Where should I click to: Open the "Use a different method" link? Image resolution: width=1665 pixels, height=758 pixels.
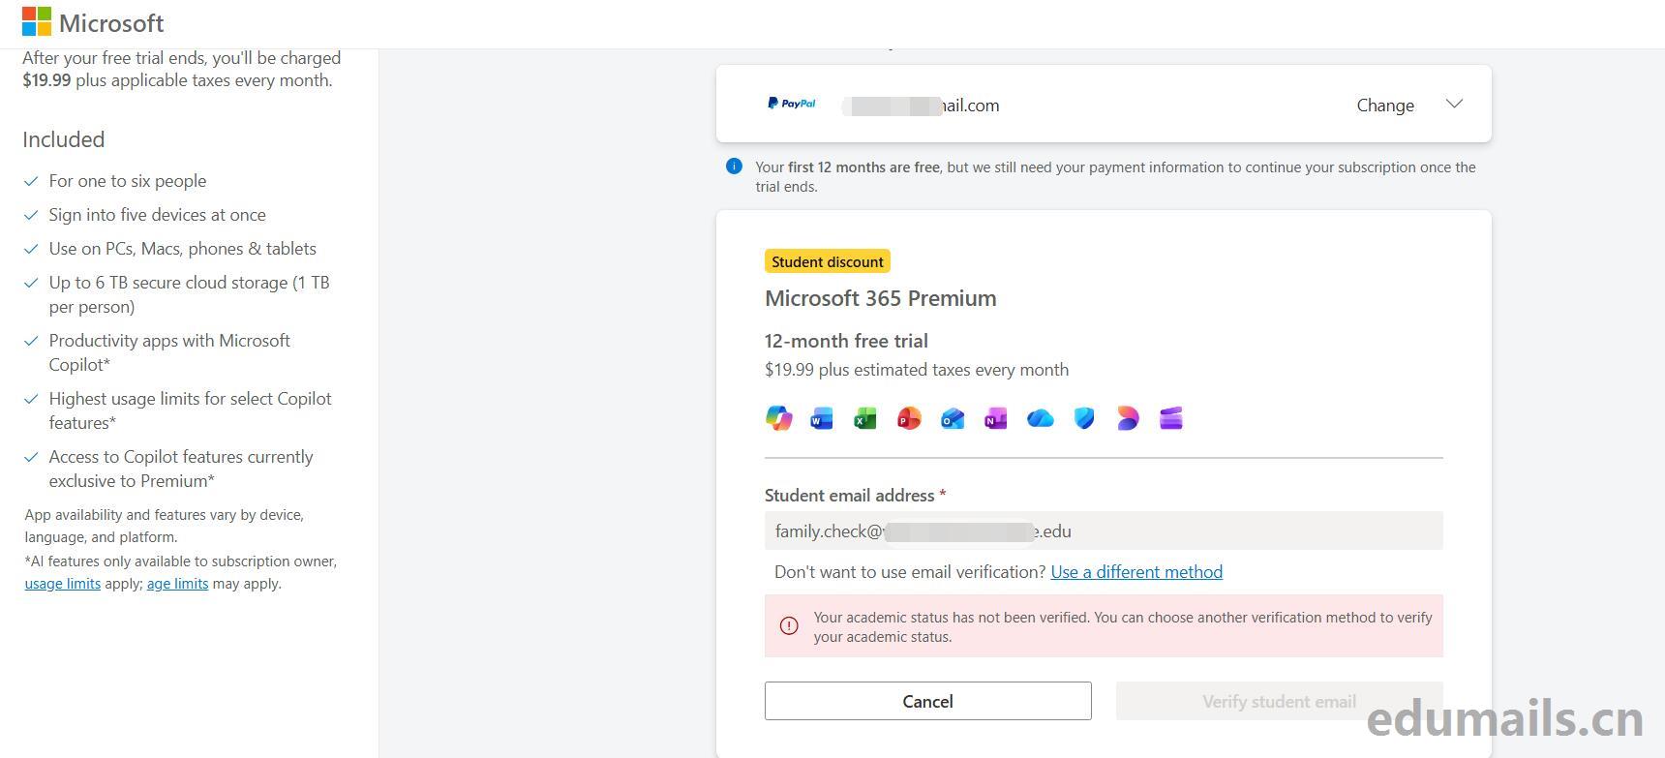(x=1136, y=572)
